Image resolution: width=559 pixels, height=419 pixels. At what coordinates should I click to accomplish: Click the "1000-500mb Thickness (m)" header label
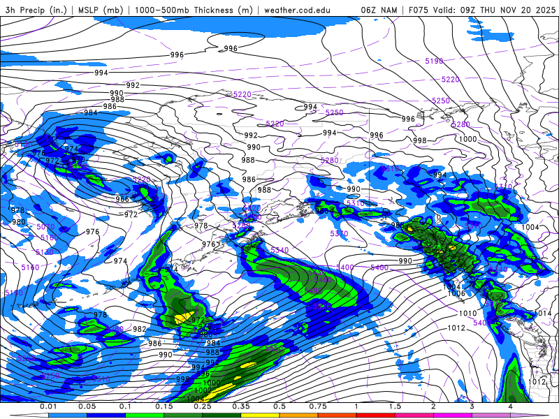(194, 10)
